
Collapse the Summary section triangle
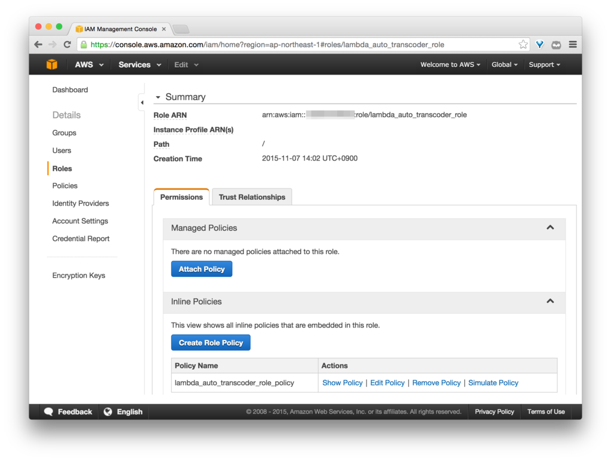[158, 97]
